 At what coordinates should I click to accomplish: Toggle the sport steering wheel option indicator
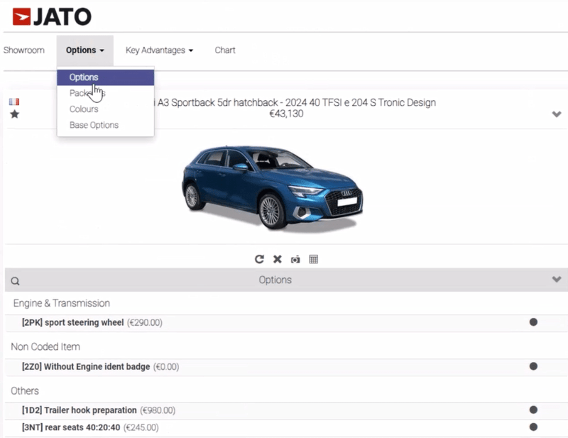532,322
